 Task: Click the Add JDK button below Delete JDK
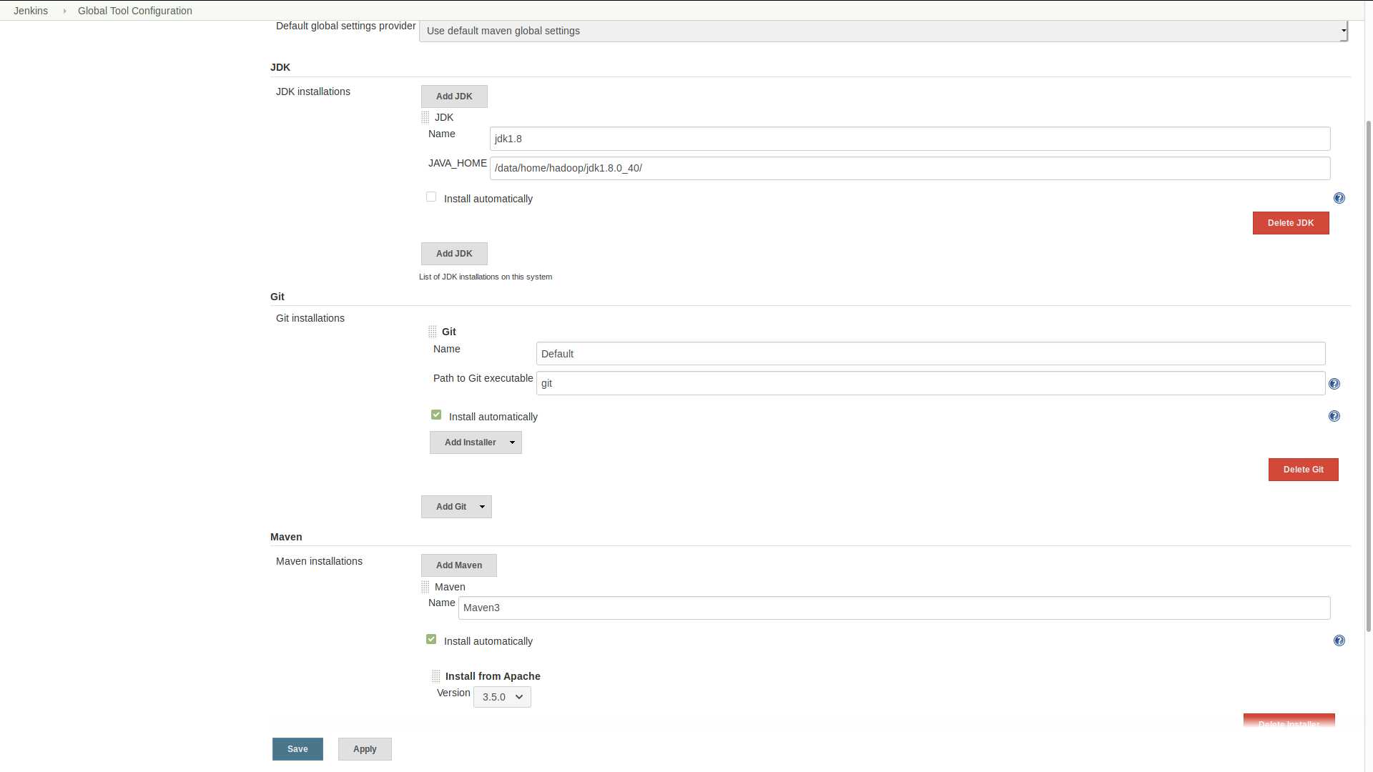point(454,254)
